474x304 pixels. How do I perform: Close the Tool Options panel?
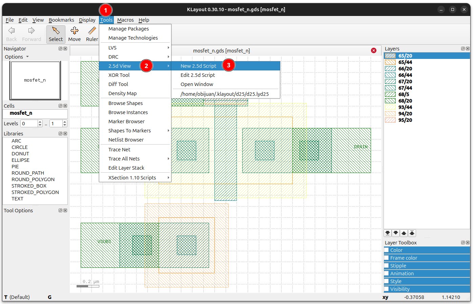coord(65,211)
